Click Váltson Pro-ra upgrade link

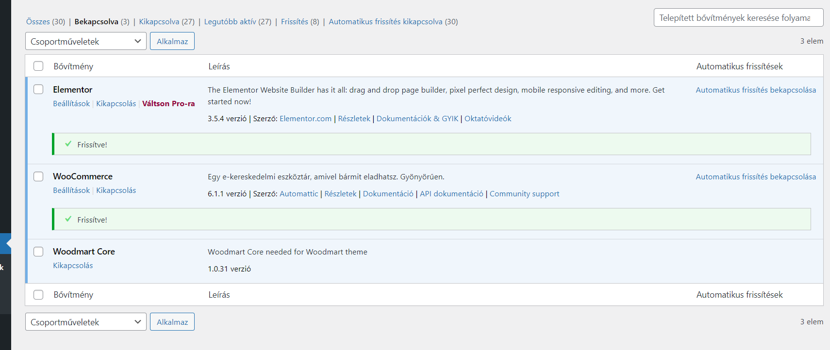pyautogui.click(x=168, y=103)
